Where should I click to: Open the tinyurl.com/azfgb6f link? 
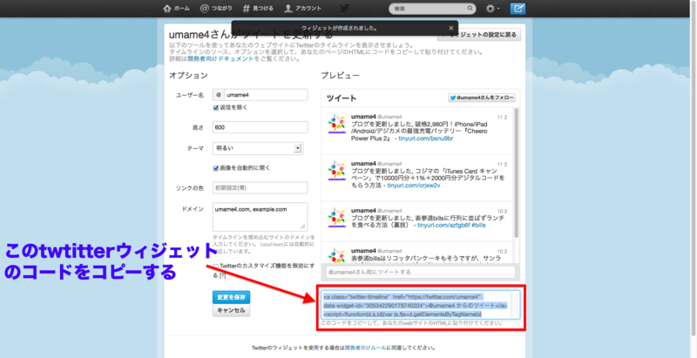click(x=444, y=226)
